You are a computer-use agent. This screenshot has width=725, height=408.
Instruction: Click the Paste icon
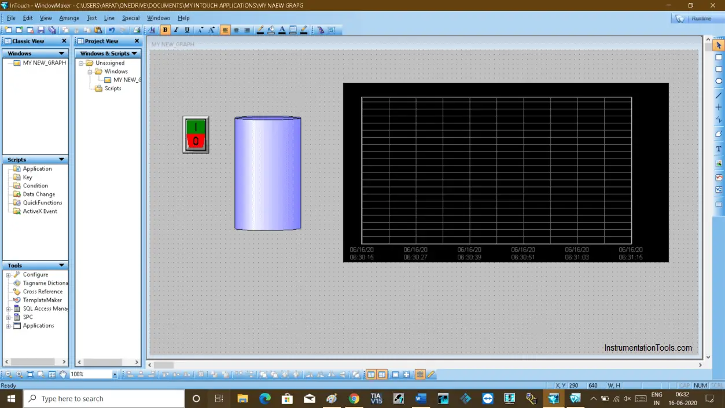(x=98, y=30)
